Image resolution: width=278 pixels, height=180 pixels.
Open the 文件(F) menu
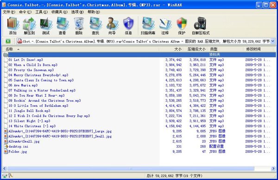9,12
